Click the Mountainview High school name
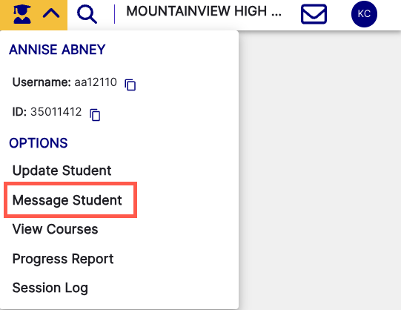The height and width of the screenshot is (310, 401). (204, 11)
